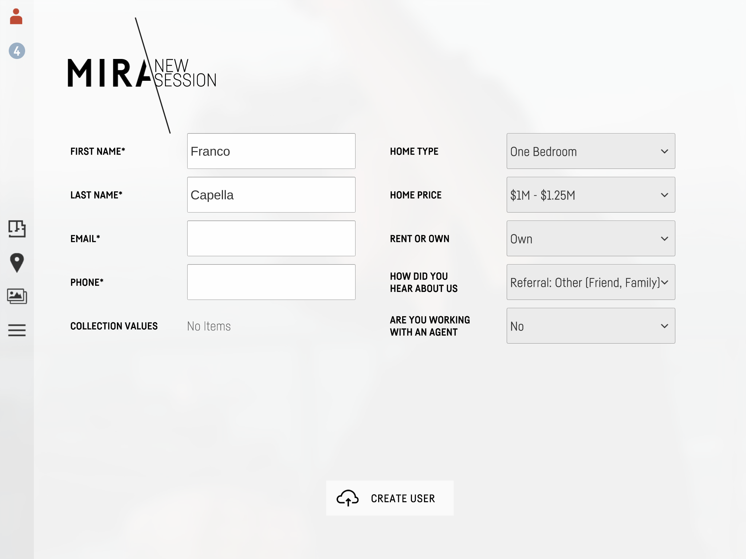Focus the First Name field containing Franco

coord(271,151)
